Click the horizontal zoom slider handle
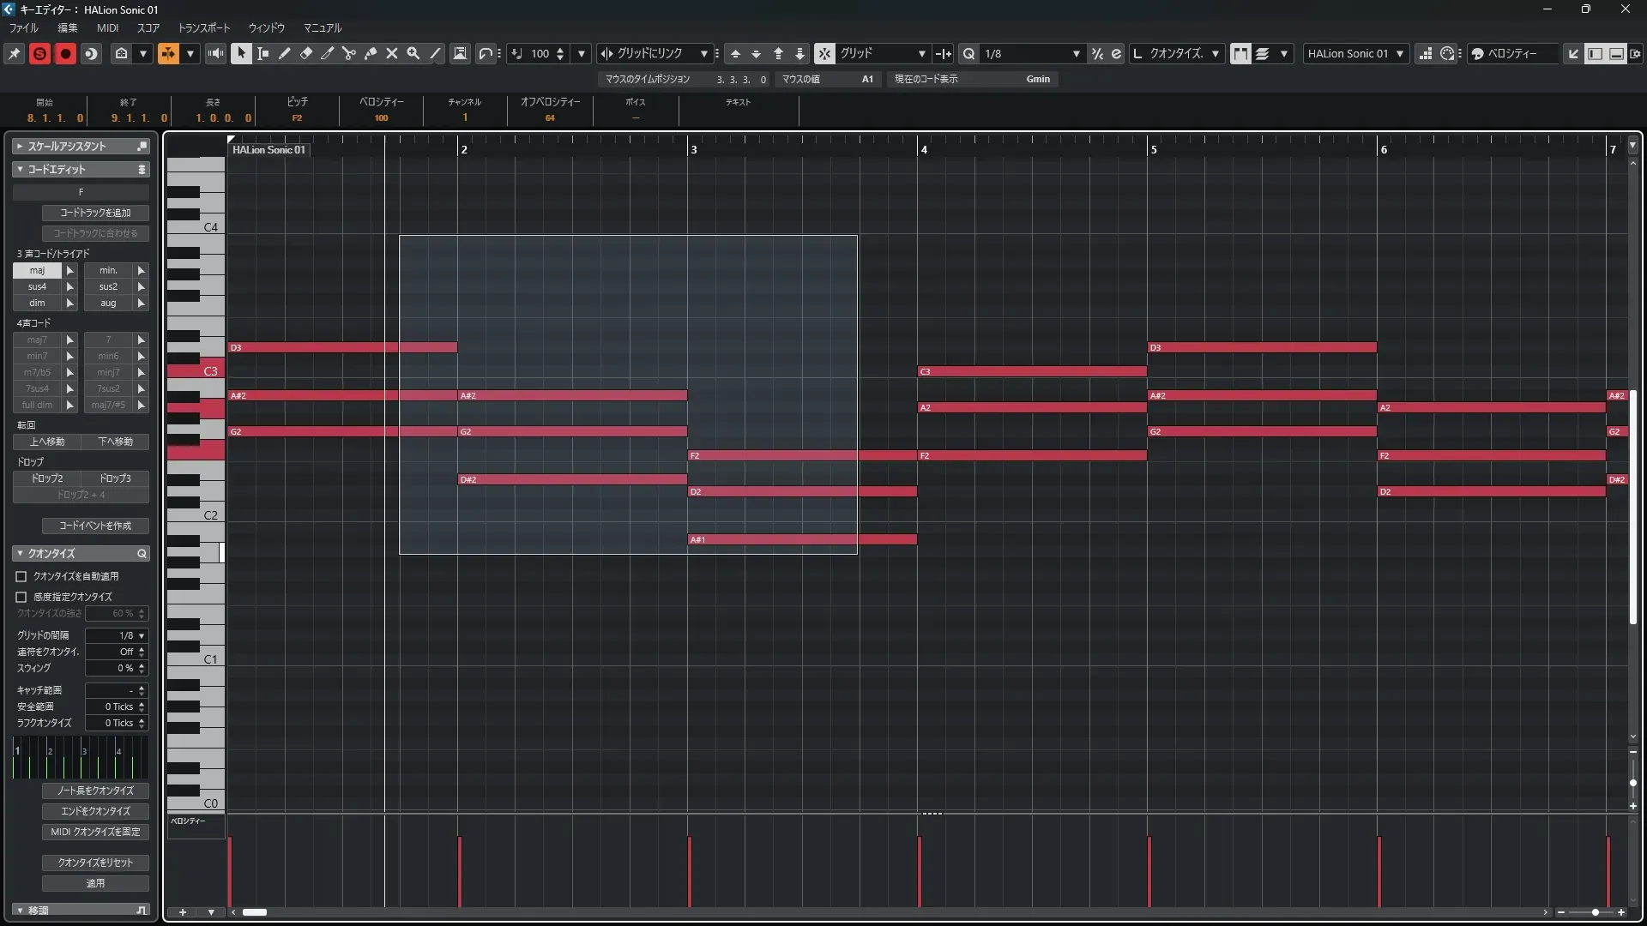 click(1595, 912)
